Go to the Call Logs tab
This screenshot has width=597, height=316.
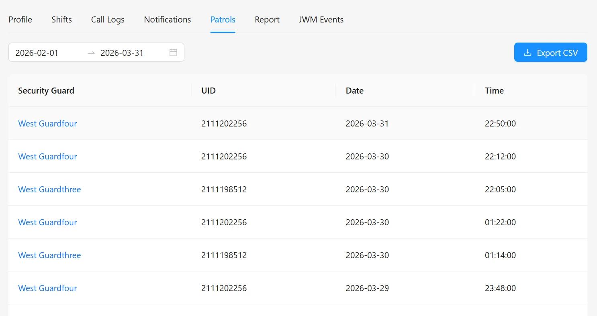pos(108,20)
